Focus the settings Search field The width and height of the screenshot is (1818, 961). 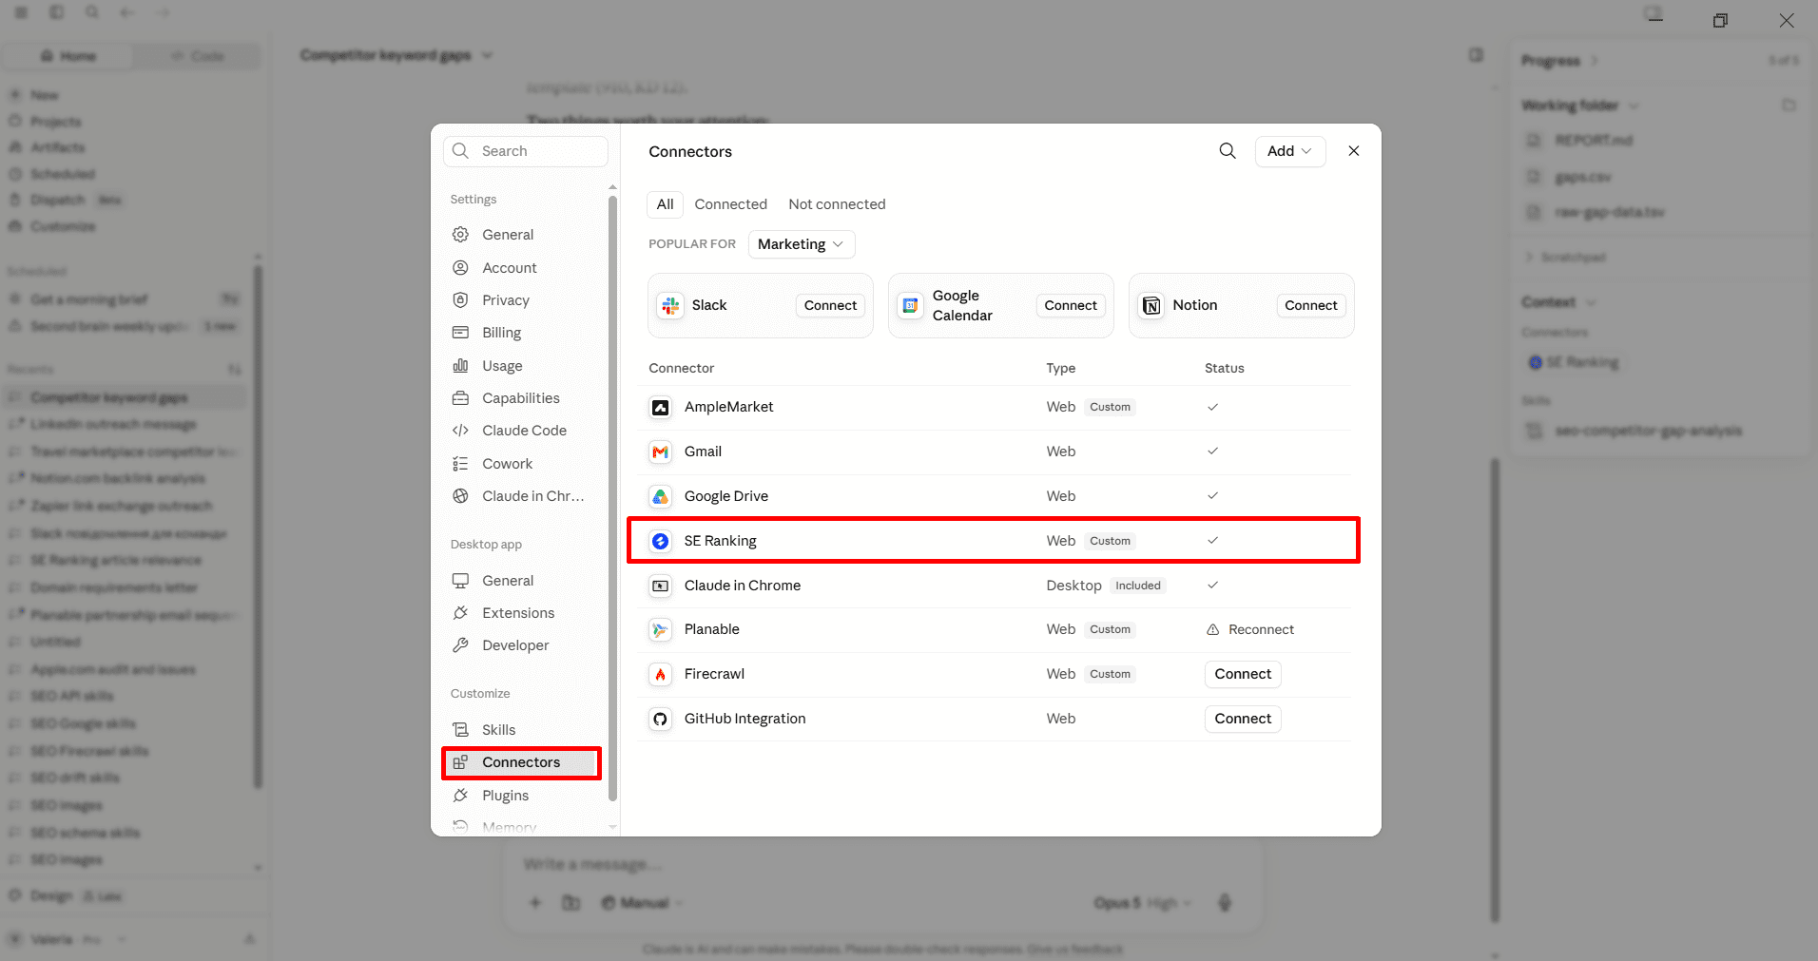tap(526, 151)
